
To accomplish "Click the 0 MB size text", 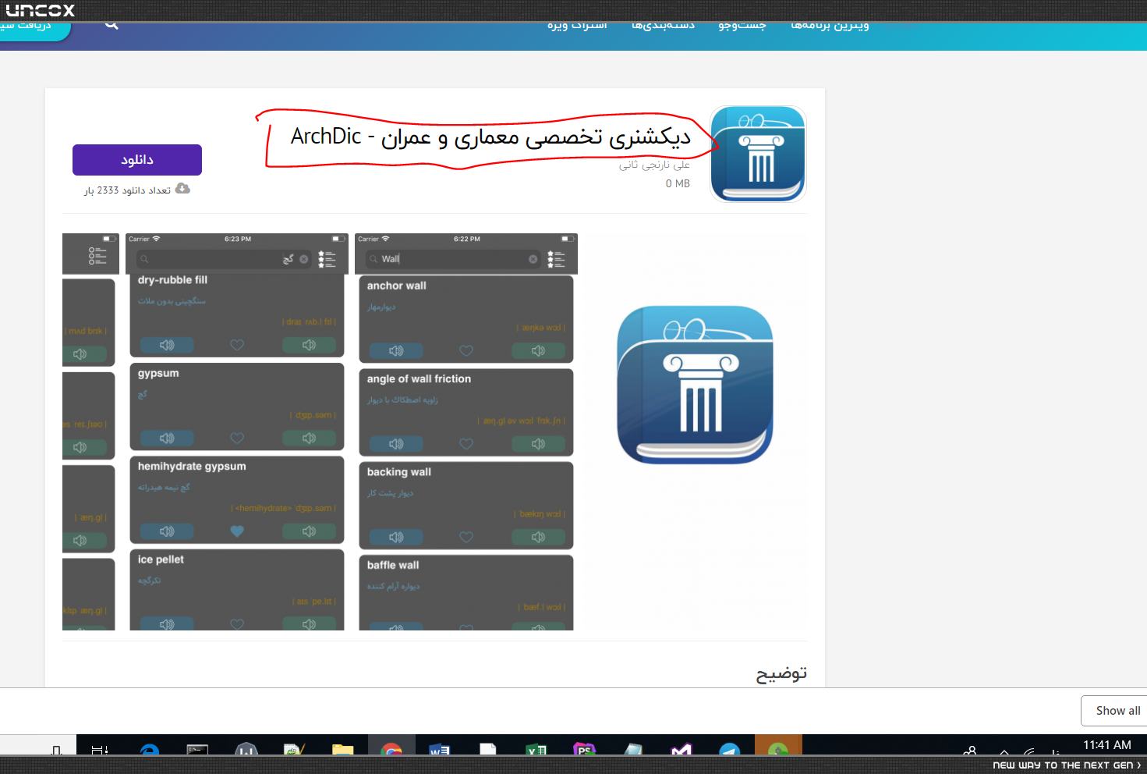I will (x=678, y=183).
